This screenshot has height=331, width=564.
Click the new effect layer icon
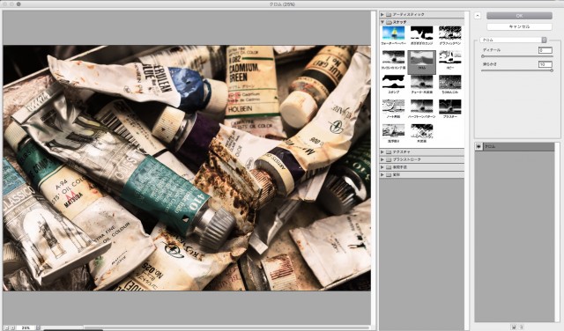click(x=514, y=327)
